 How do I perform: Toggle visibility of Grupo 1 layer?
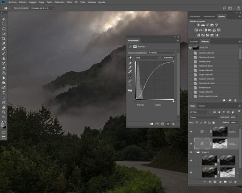point(191,152)
